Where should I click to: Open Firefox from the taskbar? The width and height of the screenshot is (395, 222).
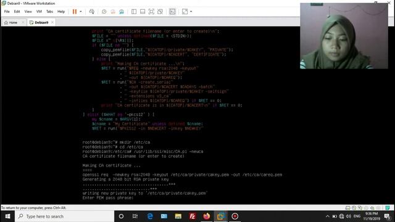click(x=207, y=216)
